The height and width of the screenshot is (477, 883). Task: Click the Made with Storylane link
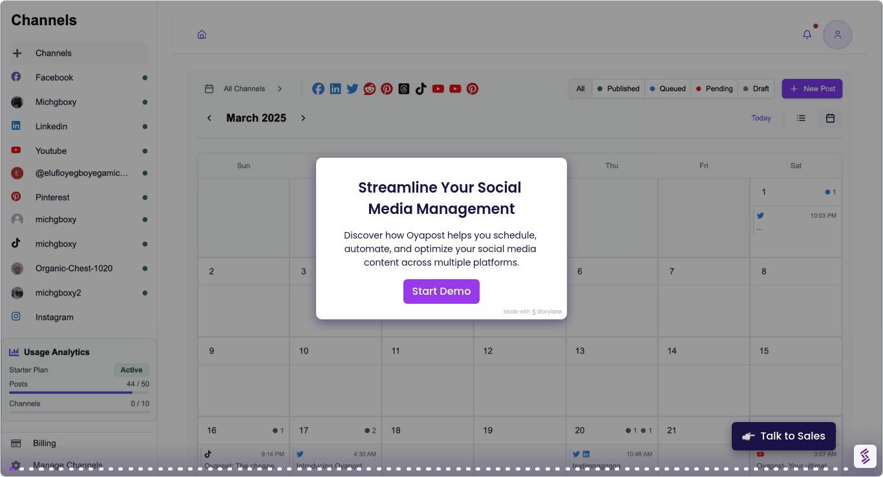[533, 312]
